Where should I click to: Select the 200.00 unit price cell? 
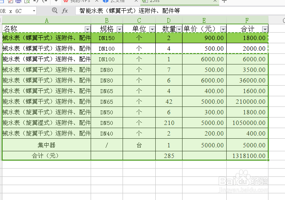tap(204, 134)
